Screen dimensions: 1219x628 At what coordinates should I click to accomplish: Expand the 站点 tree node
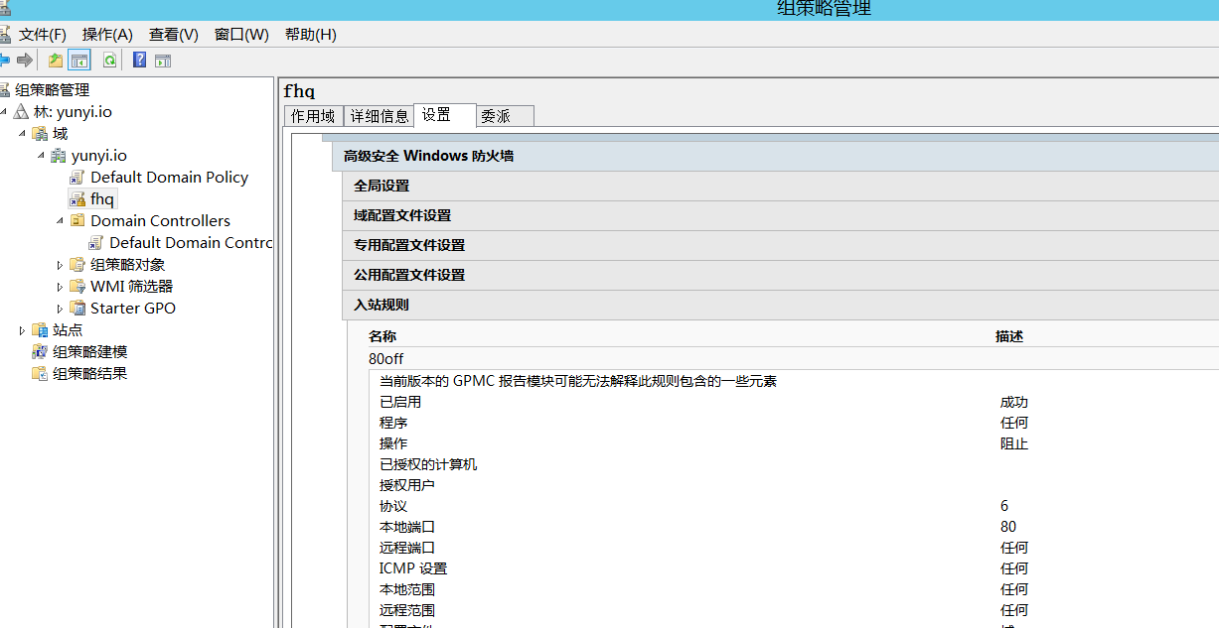coord(22,330)
